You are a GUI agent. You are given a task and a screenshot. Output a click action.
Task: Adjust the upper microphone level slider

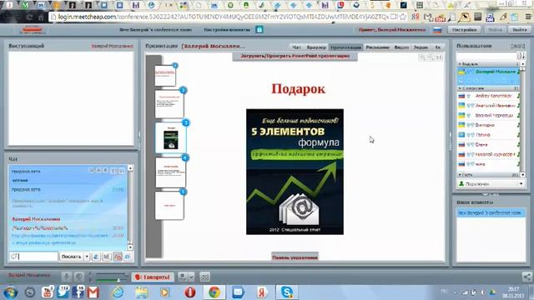click(x=112, y=274)
